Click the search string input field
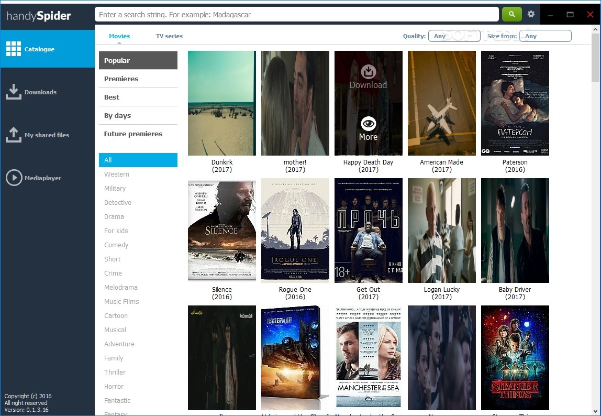The image size is (601, 416). coord(297,15)
